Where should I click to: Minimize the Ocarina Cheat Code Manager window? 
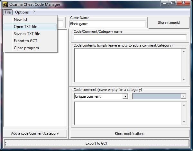coord(165,3)
